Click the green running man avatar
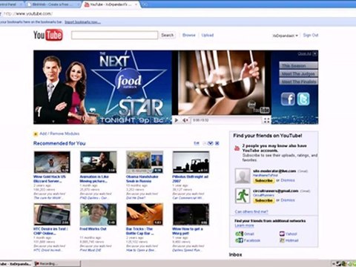This screenshot has width=356, height=267. pos(243,196)
